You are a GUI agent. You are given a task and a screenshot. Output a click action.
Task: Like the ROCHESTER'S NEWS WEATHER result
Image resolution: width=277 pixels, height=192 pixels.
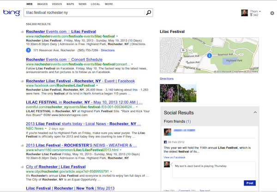point(22,145)
